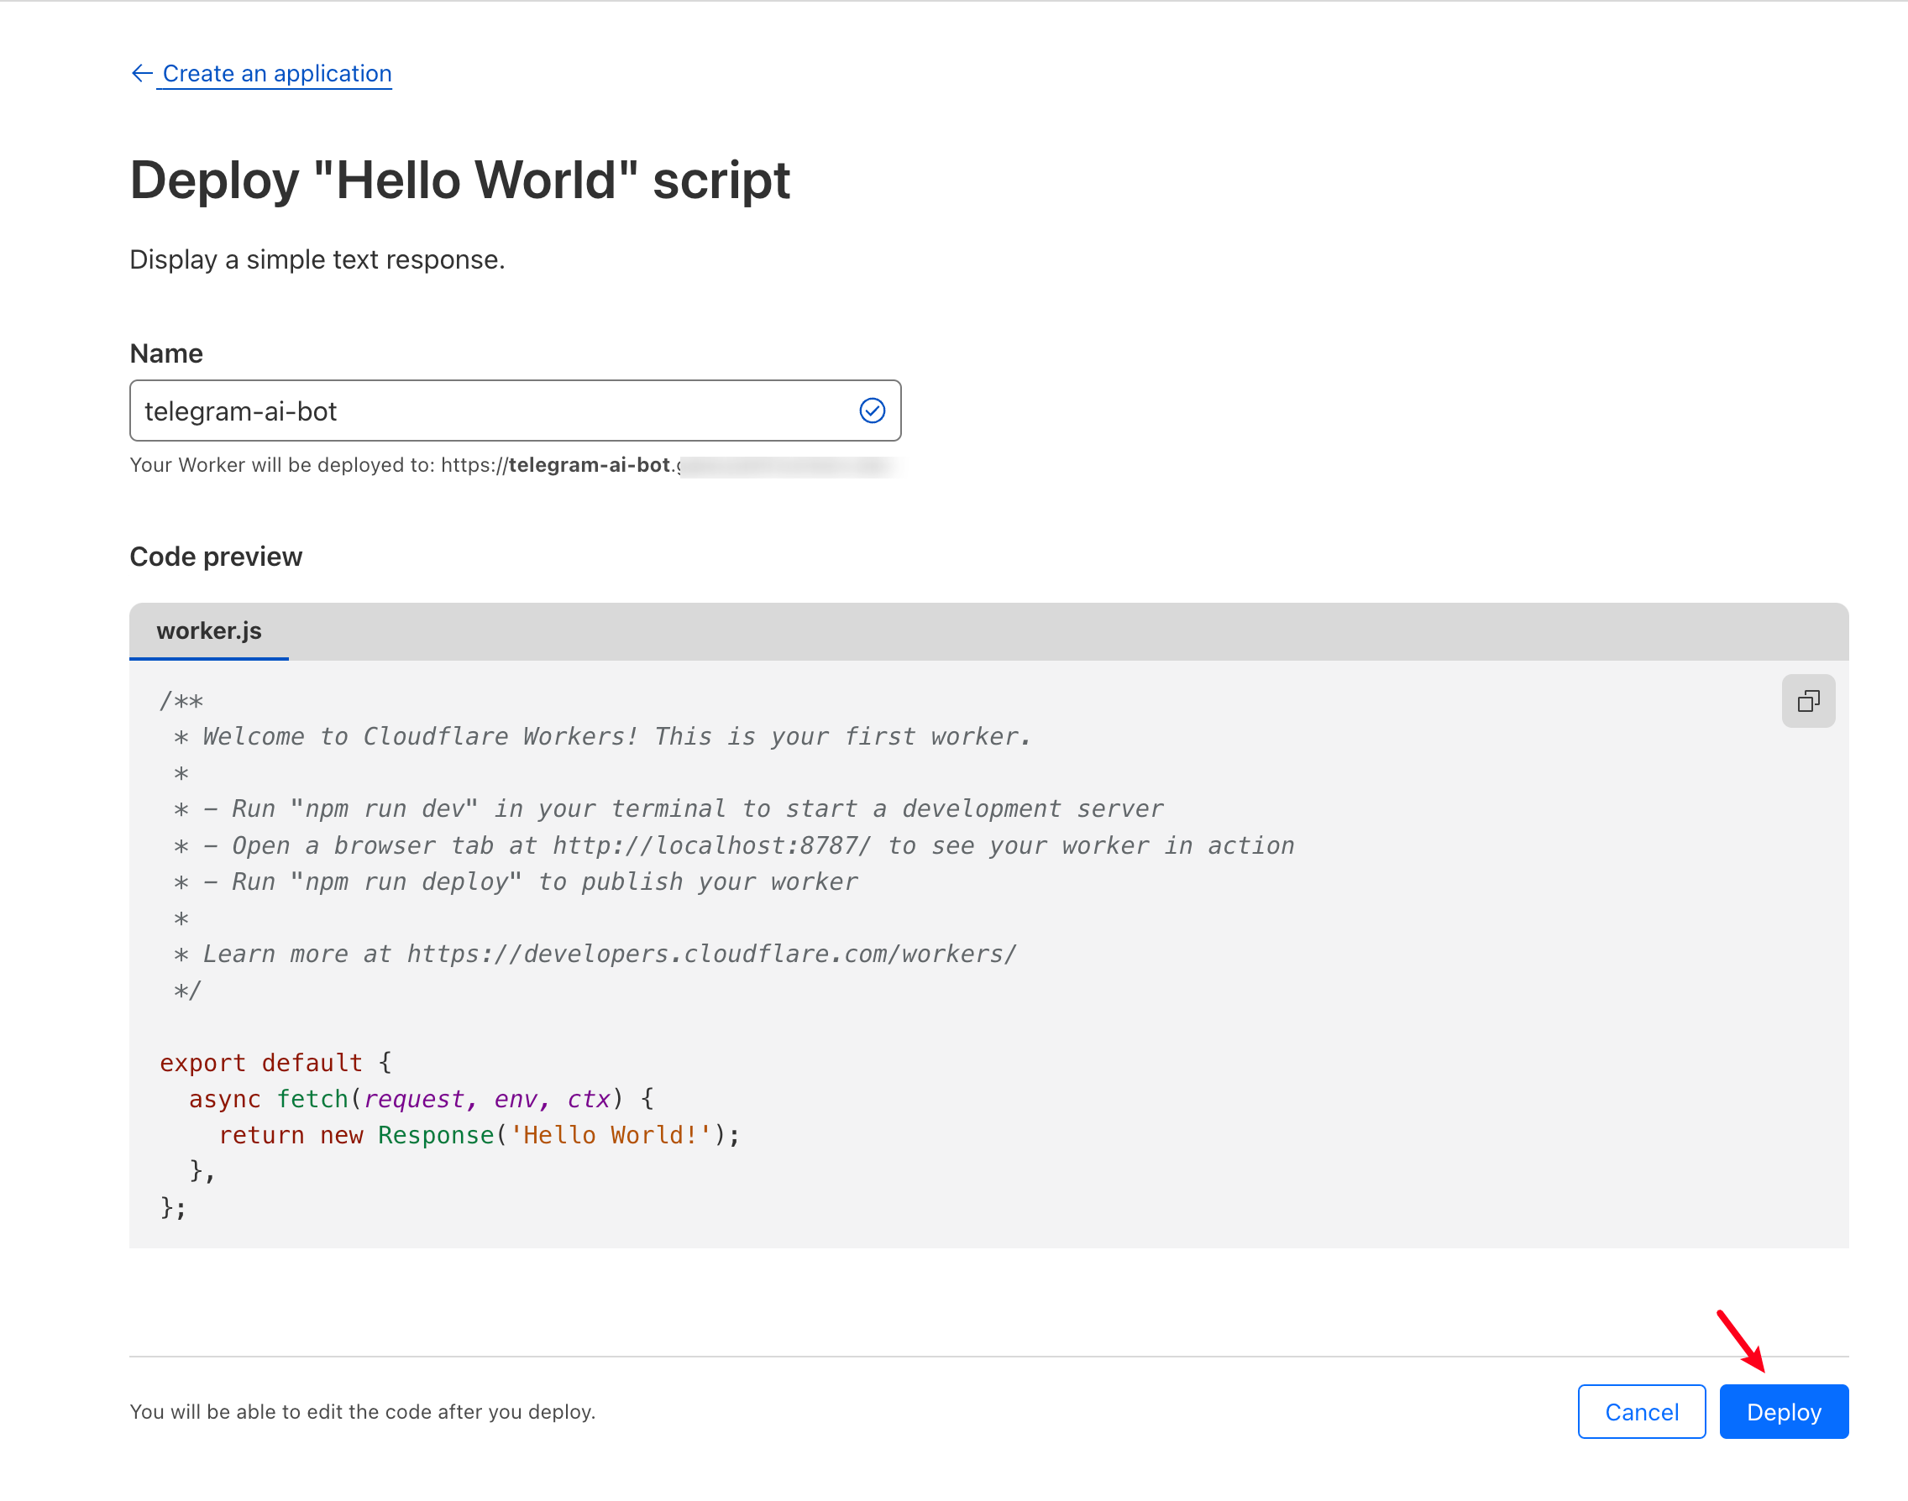Click the Deploy "Hello World" script title
The image size is (1908, 1501).
click(460, 180)
